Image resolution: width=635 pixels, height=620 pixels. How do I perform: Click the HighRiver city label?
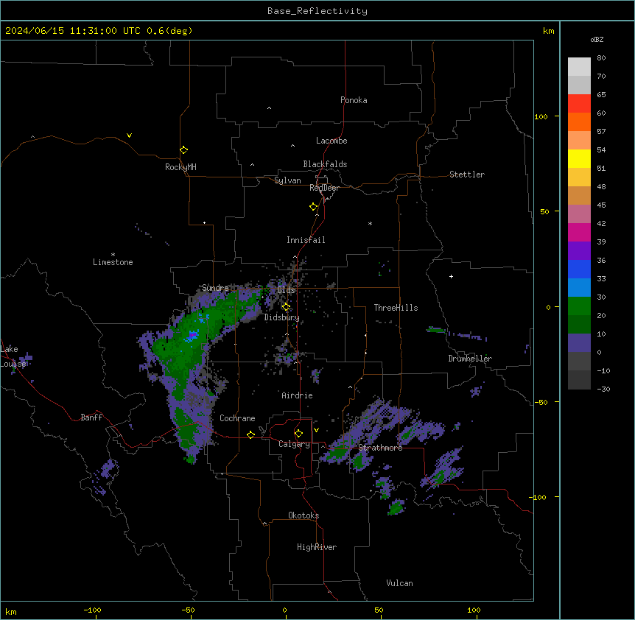pyautogui.click(x=317, y=547)
